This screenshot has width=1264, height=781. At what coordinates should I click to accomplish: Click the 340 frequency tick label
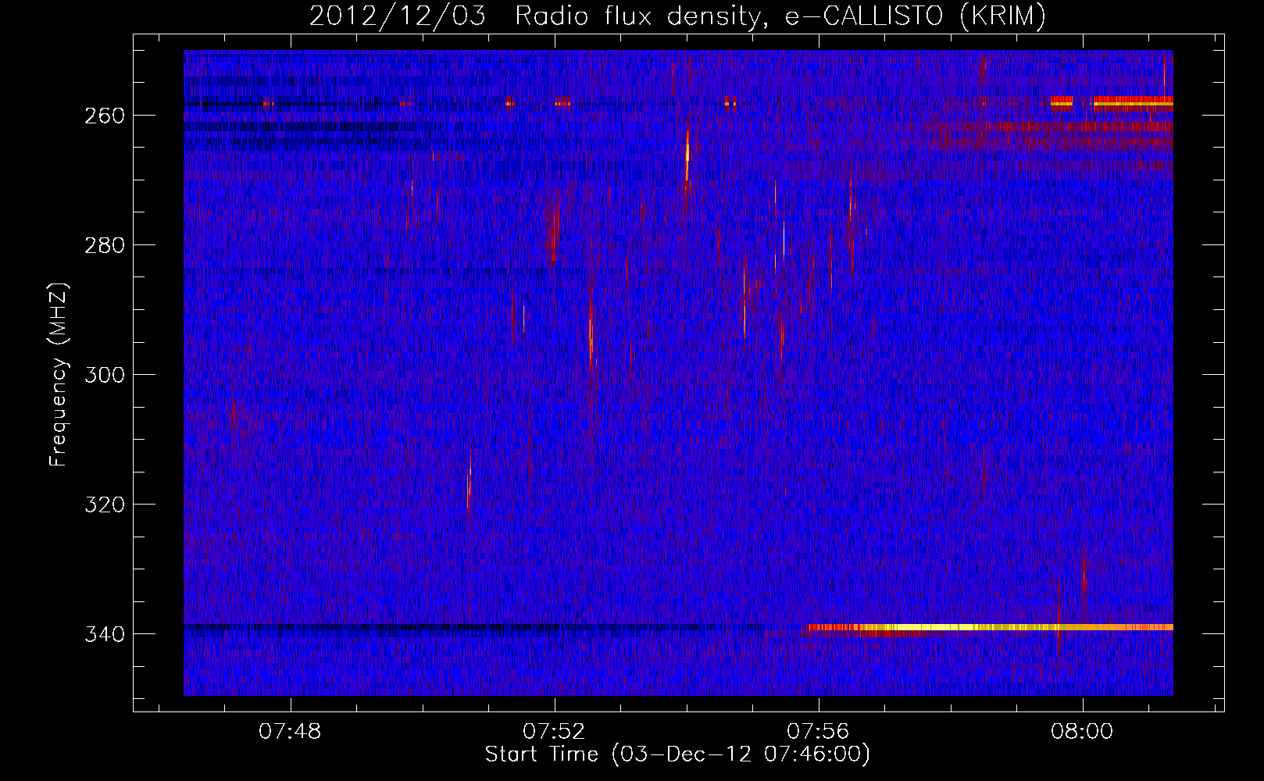[x=105, y=634]
